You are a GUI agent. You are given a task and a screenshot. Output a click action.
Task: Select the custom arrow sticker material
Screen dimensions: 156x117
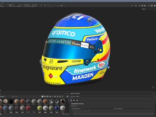tap(51, 101)
